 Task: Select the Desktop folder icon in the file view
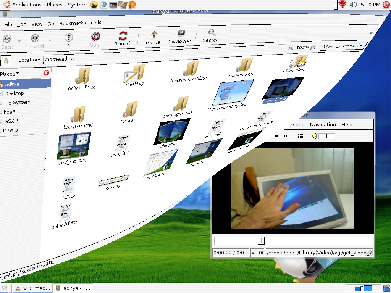click(x=135, y=75)
